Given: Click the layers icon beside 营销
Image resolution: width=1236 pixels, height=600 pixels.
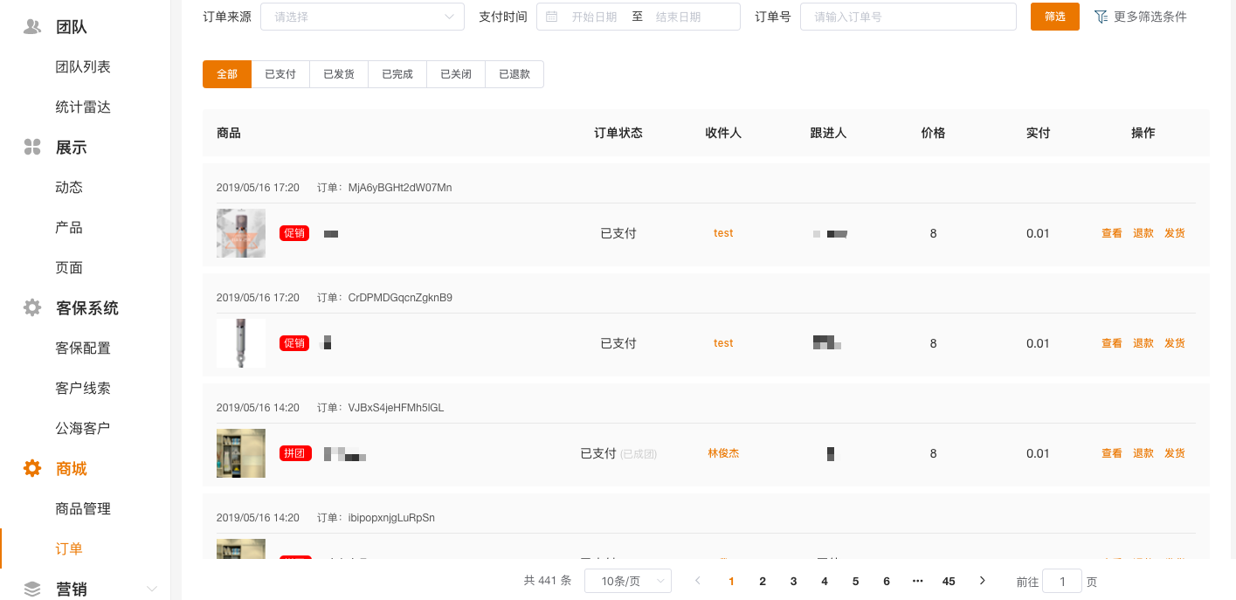Looking at the screenshot, I should (32, 589).
